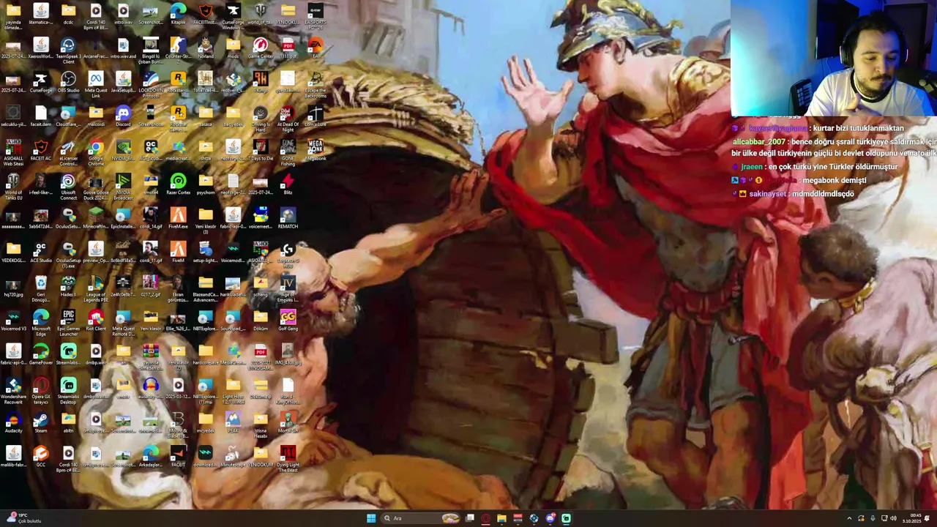Open File Explorer from the taskbar
The image size is (937, 527).
tap(501, 518)
